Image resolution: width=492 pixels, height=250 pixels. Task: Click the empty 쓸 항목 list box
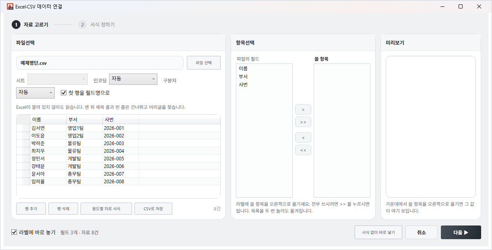(x=342, y=131)
